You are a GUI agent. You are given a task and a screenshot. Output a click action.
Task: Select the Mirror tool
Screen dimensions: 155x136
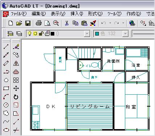pos(16,63)
